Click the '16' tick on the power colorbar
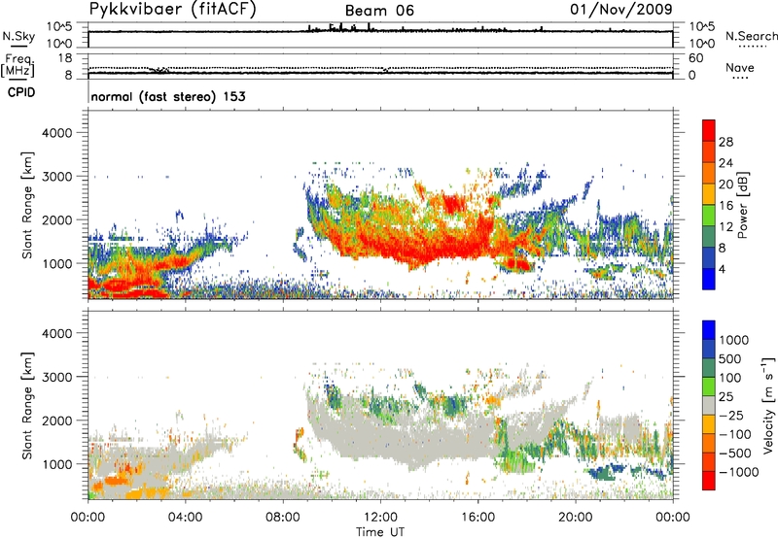Viewport: 778px width, 538px height. [x=725, y=206]
